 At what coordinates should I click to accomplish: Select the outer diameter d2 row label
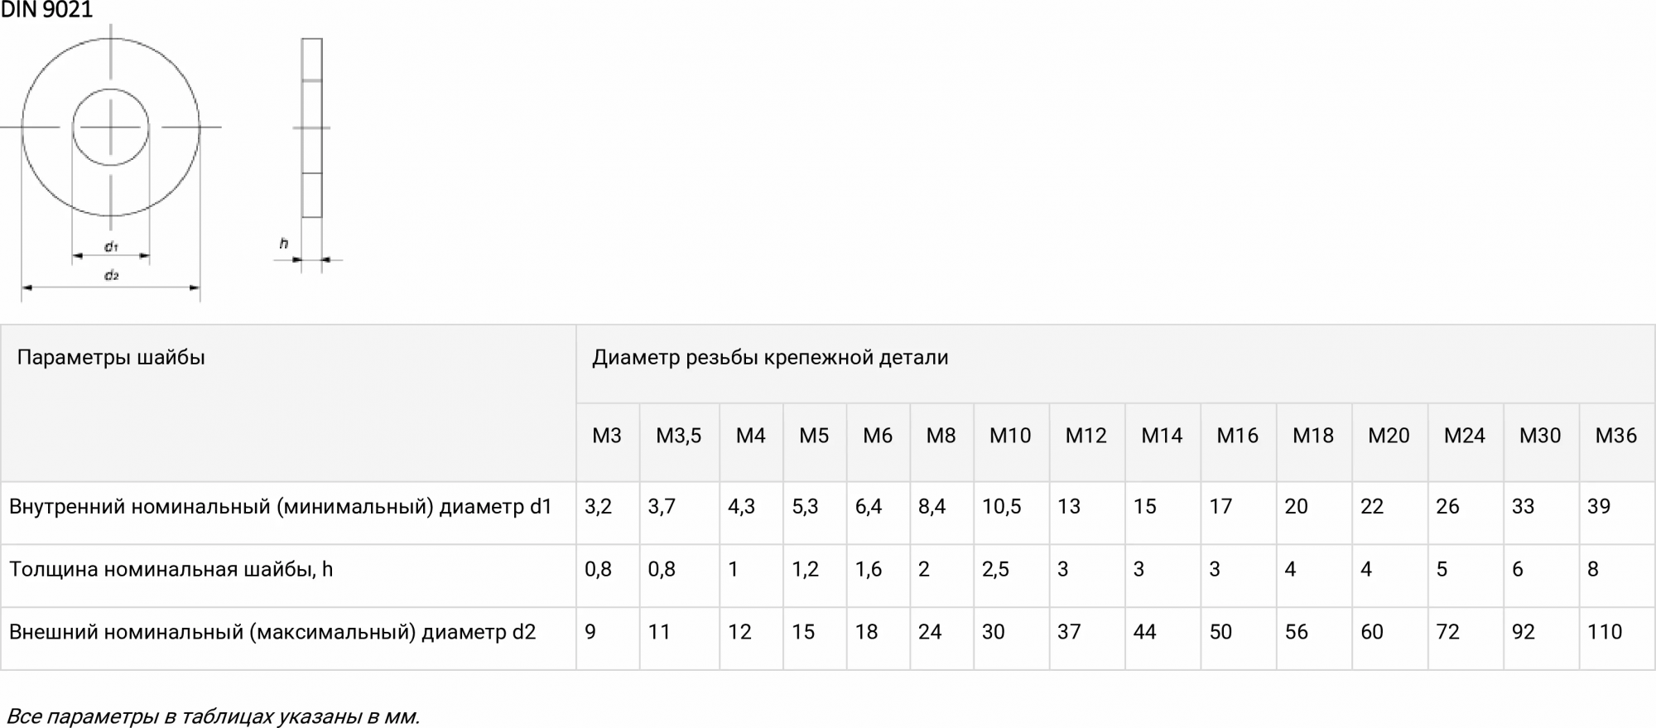272,633
